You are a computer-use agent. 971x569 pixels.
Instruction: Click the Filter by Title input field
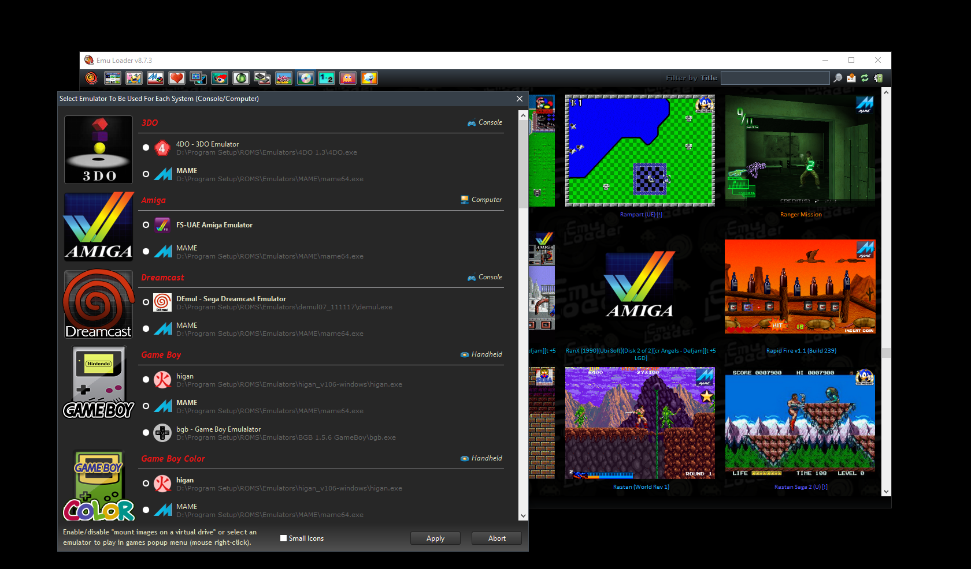[x=775, y=78]
